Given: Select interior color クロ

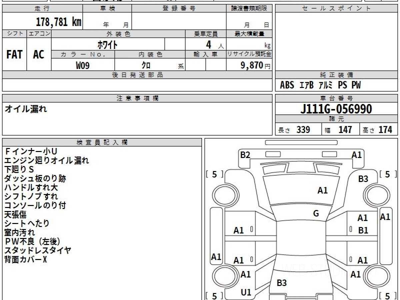Looking at the screenshot, I should (x=146, y=65).
